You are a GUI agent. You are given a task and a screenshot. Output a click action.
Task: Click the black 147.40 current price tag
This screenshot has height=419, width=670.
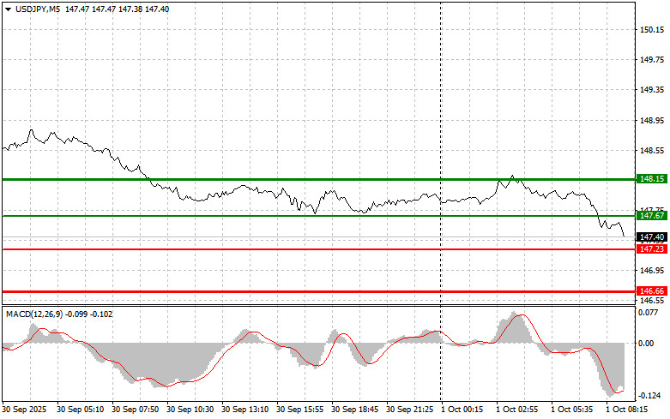coord(651,236)
